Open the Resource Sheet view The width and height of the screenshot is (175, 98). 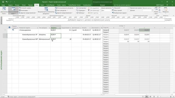tap(61, 10)
